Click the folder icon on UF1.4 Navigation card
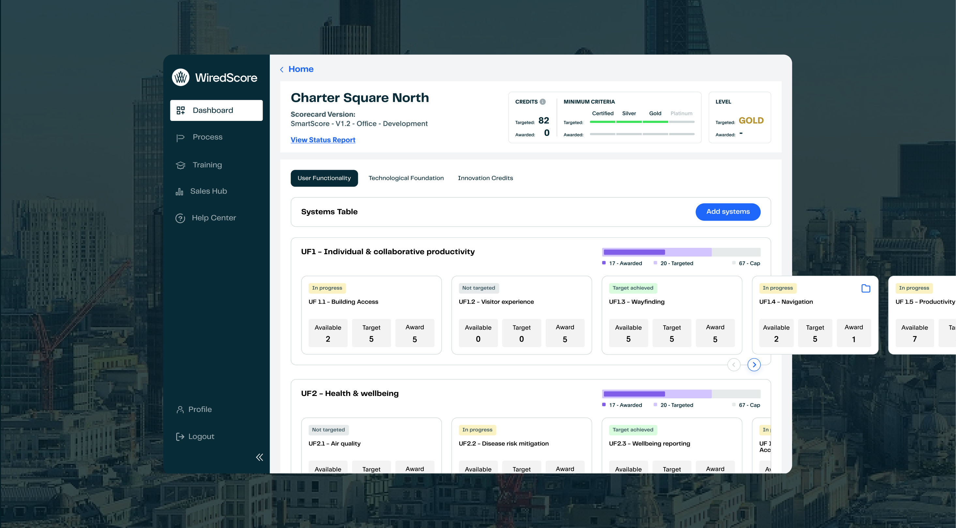The height and width of the screenshot is (528, 956). [865, 288]
